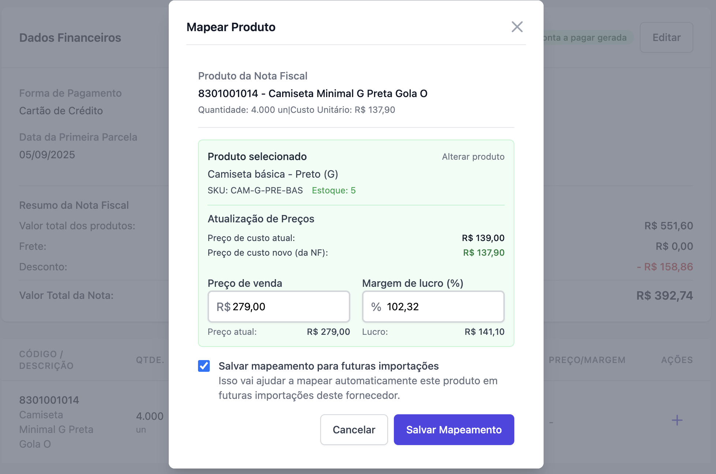Click the plus icon in Ações column
This screenshot has width=716, height=474.
click(677, 420)
